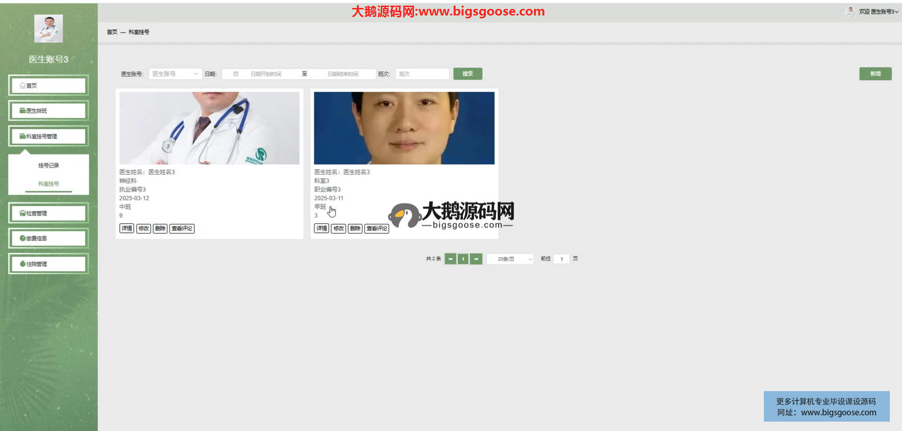Click the 班次 search input field
The width and height of the screenshot is (902, 431).
422,74
